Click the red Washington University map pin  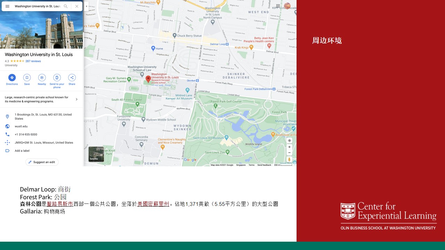point(148,80)
